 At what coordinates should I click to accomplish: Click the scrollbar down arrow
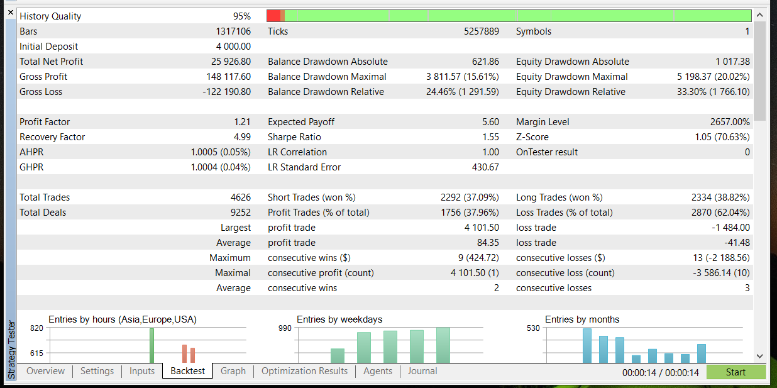[x=759, y=355]
